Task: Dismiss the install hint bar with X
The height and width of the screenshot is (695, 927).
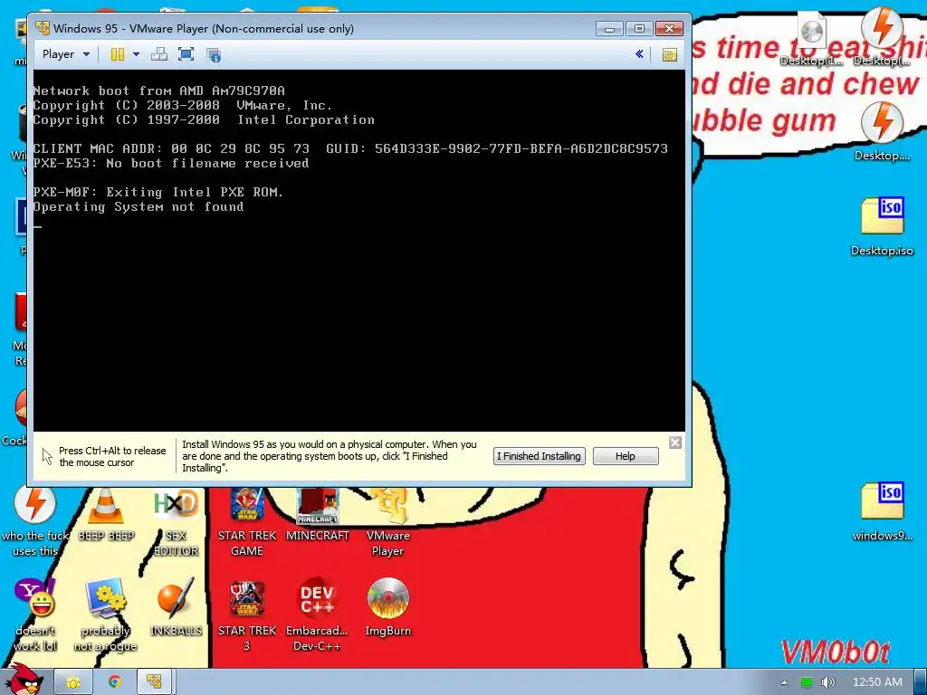Action: coord(675,443)
